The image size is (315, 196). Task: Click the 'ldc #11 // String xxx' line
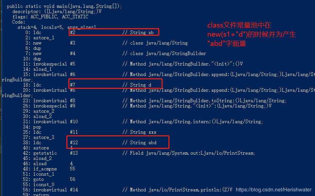(90, 132)
